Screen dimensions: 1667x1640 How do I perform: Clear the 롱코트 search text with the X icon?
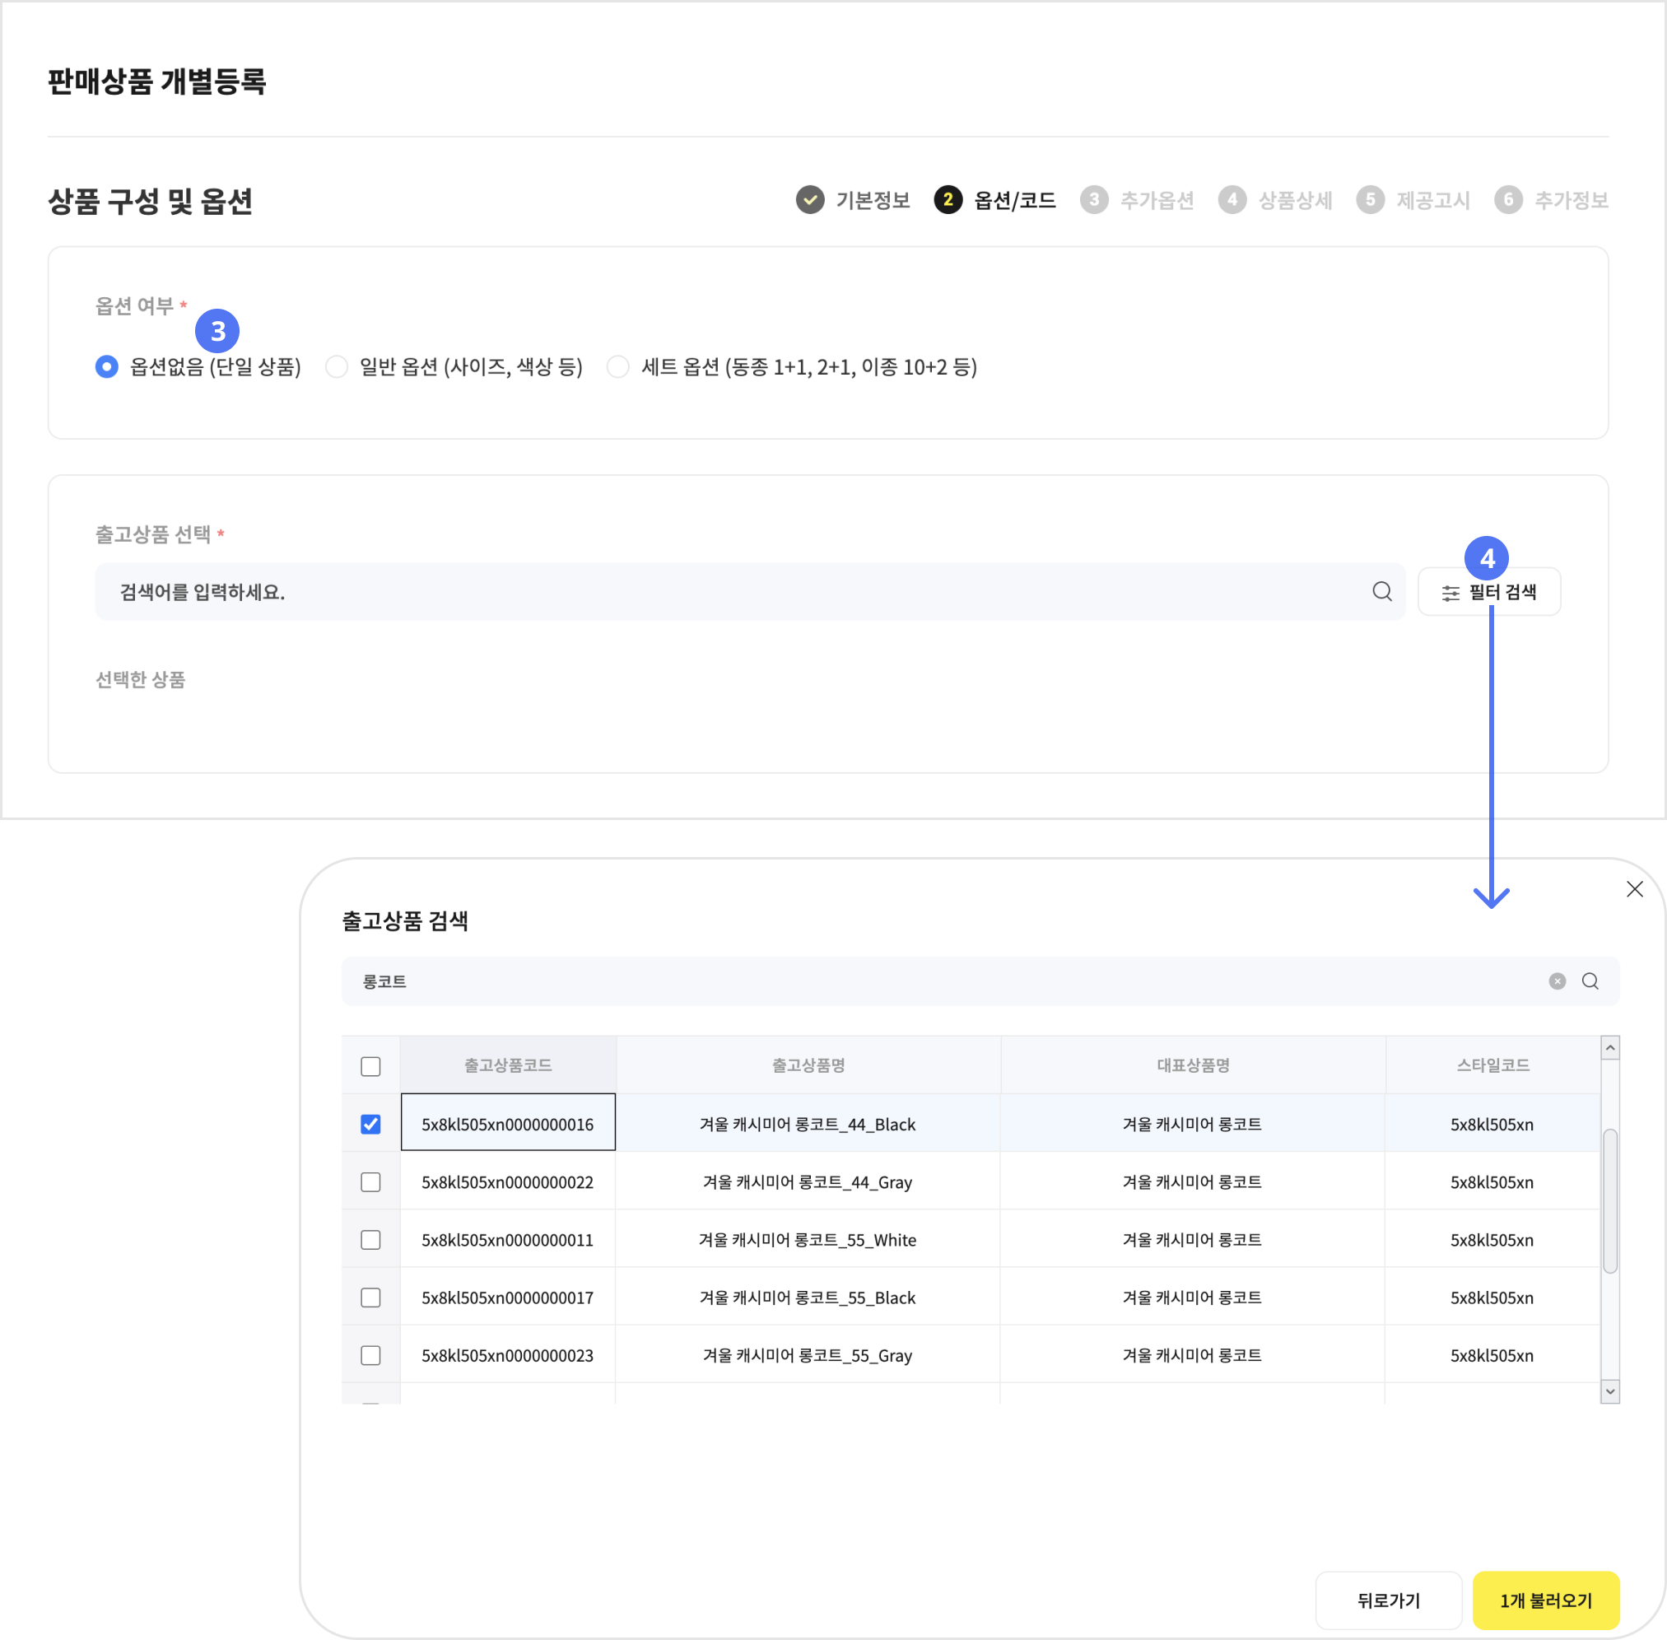coord(1557,981)
